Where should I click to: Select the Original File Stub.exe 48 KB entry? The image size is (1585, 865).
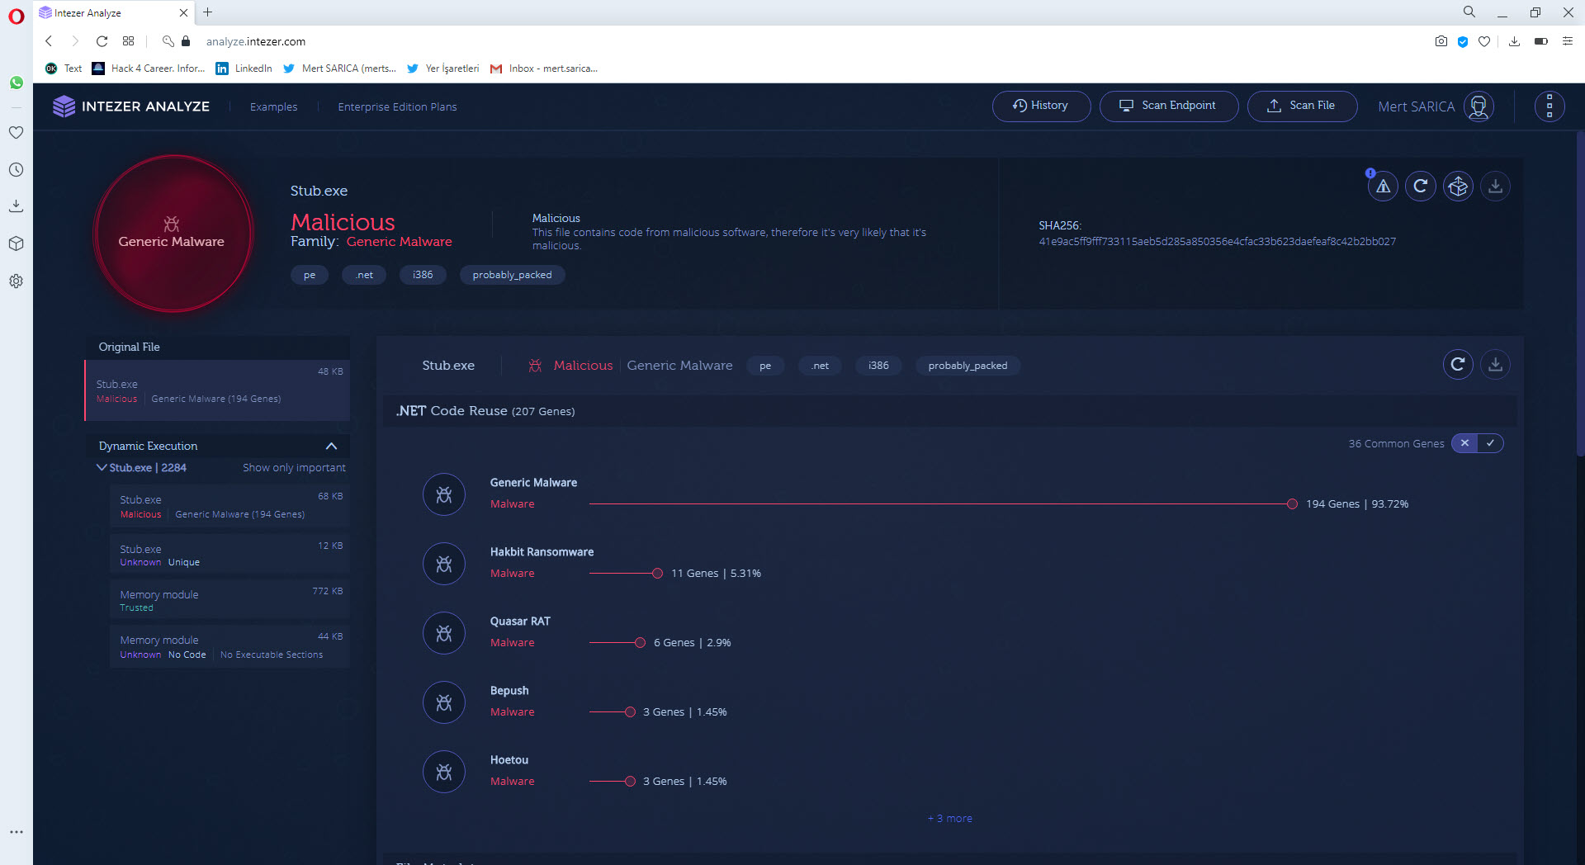217,390
